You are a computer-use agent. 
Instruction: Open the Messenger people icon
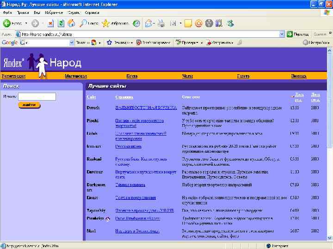pyautogui.click(x=230, y=24)
